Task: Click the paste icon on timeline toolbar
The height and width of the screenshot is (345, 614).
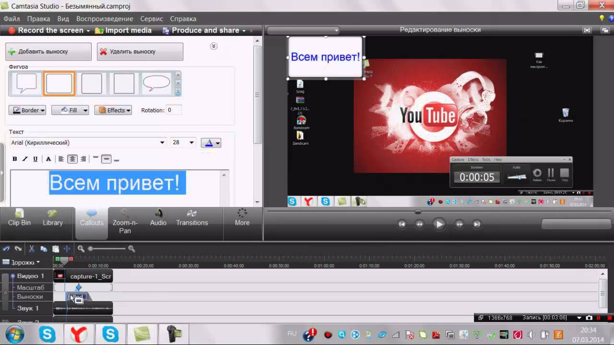Action: click(x=56, y=249)
